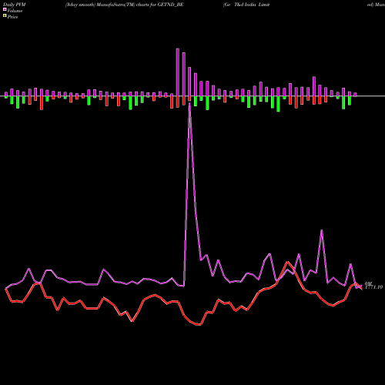The image size is (385, 385).
Task: Click the tallest magenta volume bar
Action: pyautogui.click(x=178, y=72)
